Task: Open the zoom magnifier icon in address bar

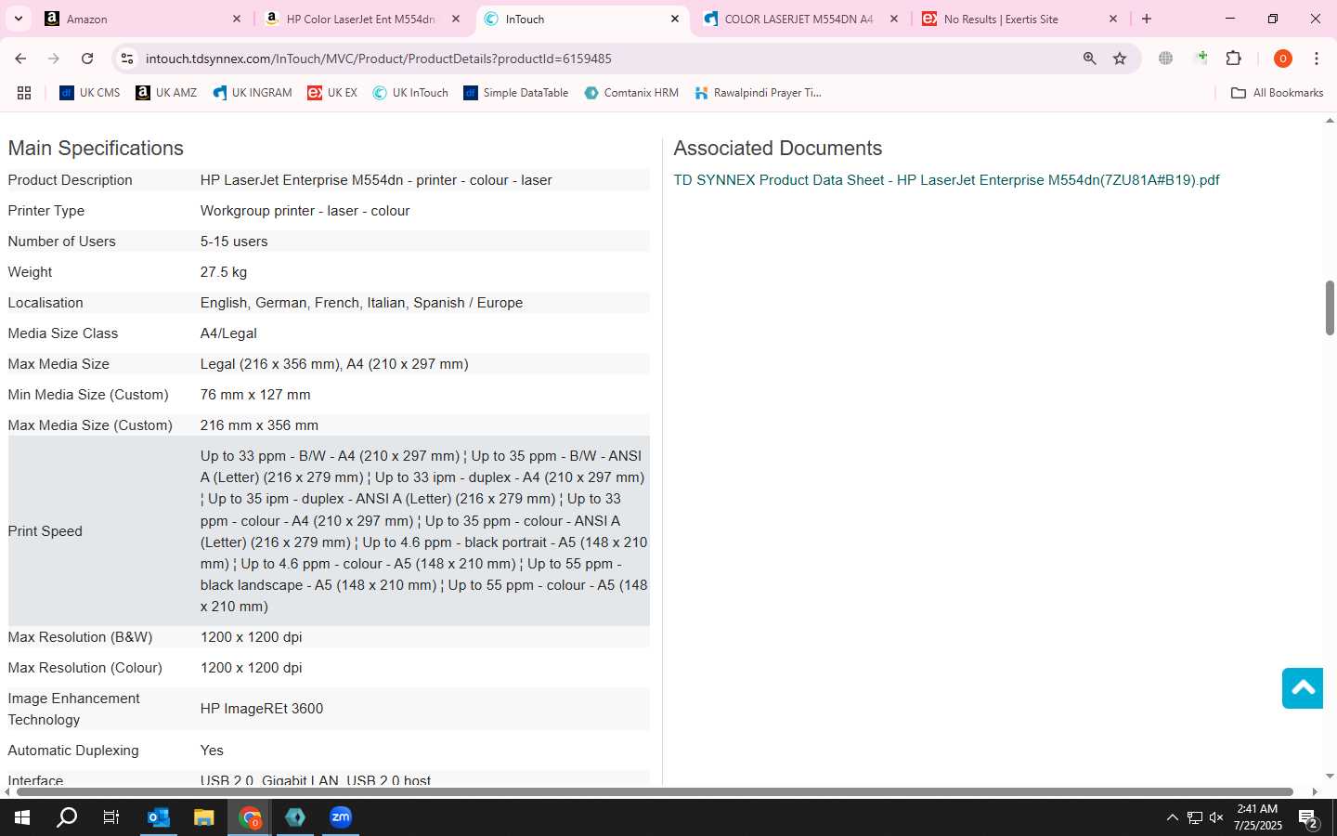Action: (1090, 59)
